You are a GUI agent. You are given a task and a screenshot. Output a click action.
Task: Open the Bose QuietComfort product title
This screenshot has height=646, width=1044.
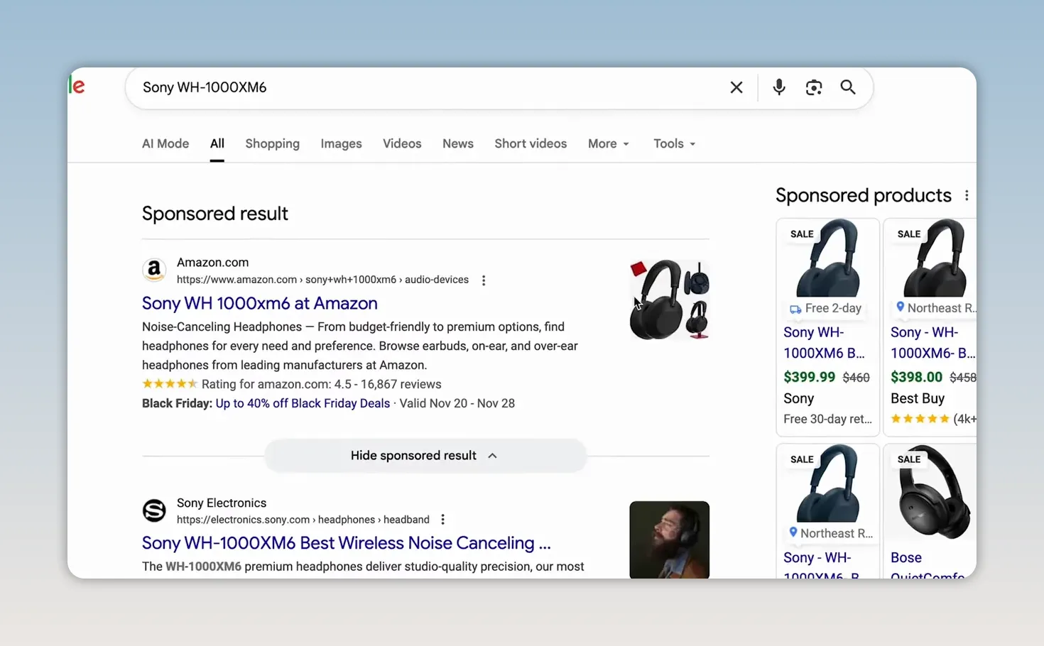tap(928, 566)
